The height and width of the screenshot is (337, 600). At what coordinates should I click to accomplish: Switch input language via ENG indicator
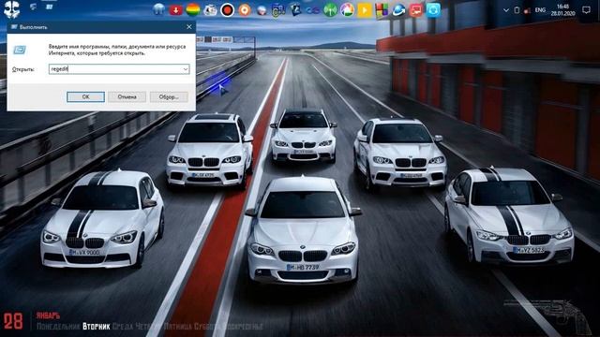[540, 10]
